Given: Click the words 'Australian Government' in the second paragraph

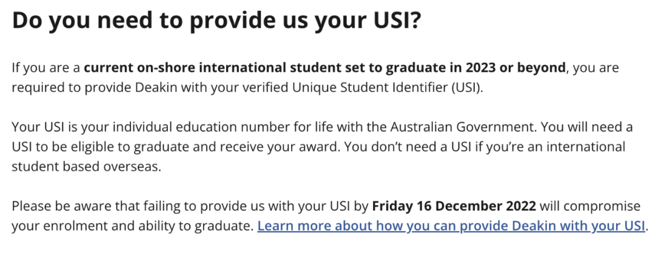Looking at the screenshot, I should click(463, 126).
